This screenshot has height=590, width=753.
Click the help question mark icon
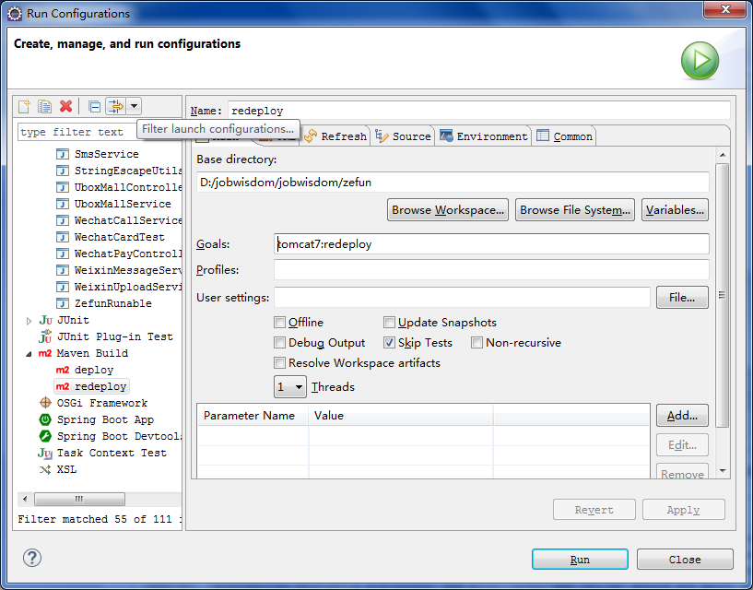[x=32, y=558]
